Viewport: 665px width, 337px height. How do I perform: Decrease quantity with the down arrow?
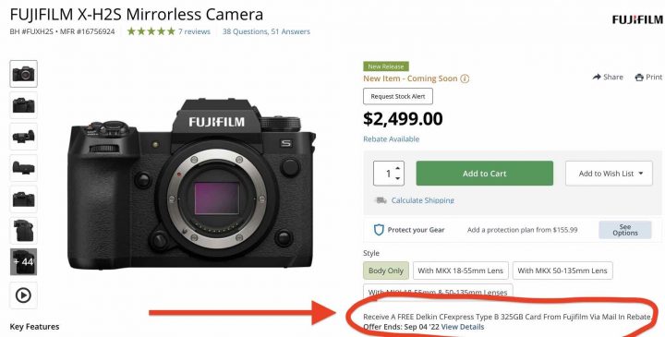tap(397, 178)
